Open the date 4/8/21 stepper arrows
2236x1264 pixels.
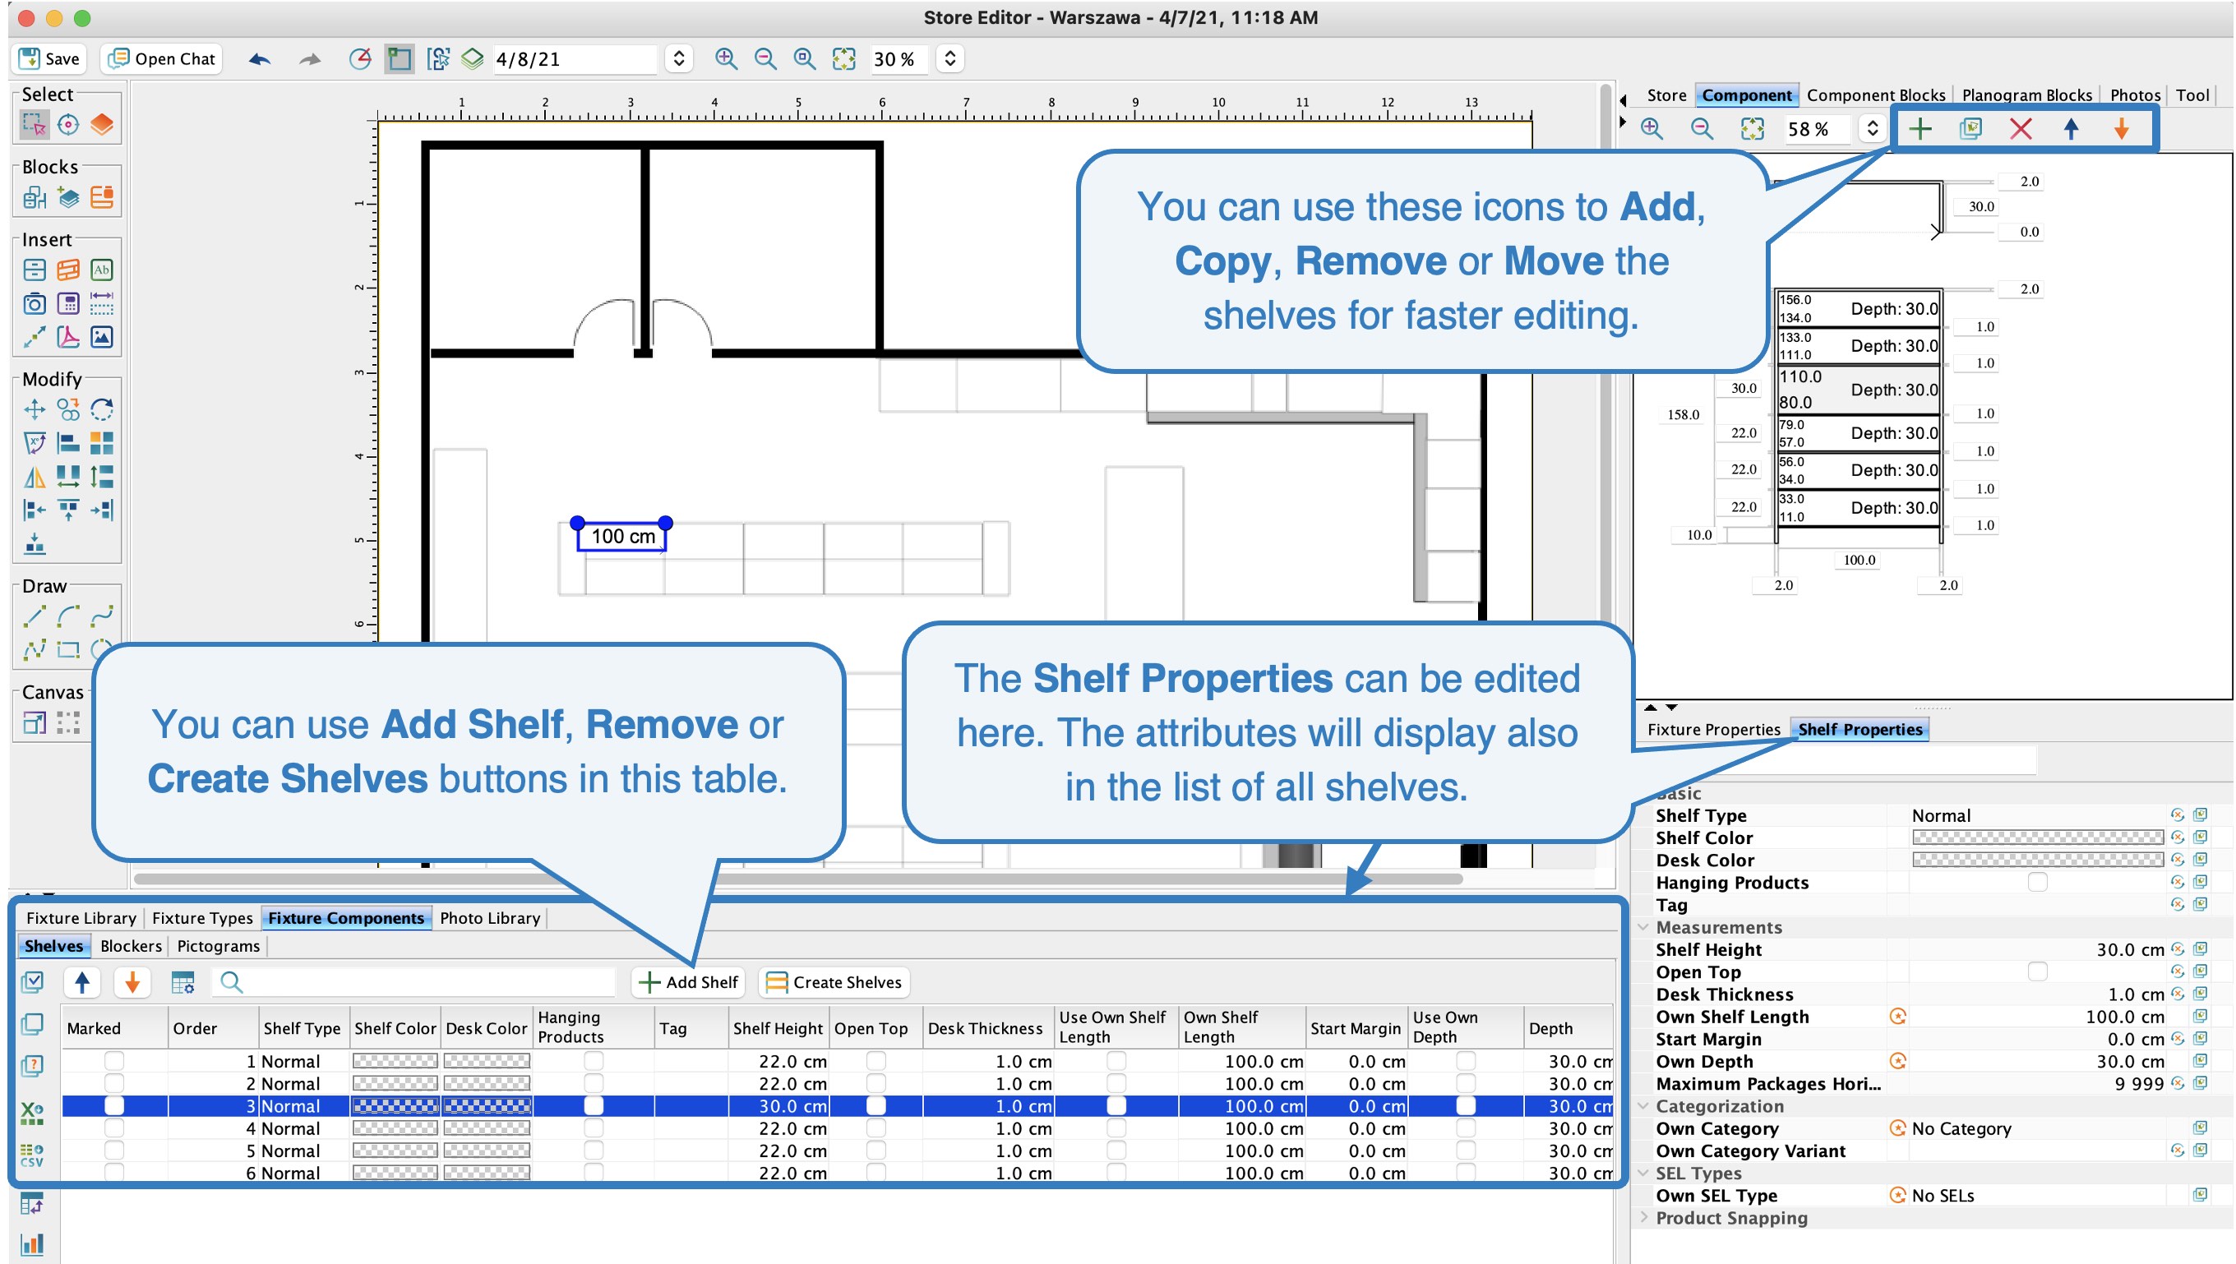pos(679,59)
